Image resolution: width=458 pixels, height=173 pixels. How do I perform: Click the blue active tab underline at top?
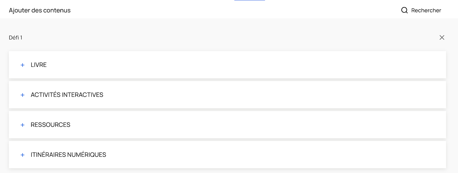pos(250,0)
